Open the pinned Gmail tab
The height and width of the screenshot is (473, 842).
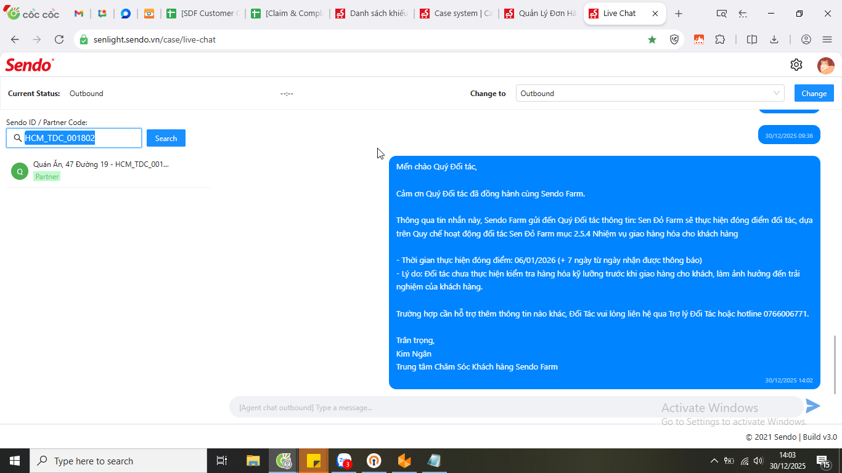[79, 14]
